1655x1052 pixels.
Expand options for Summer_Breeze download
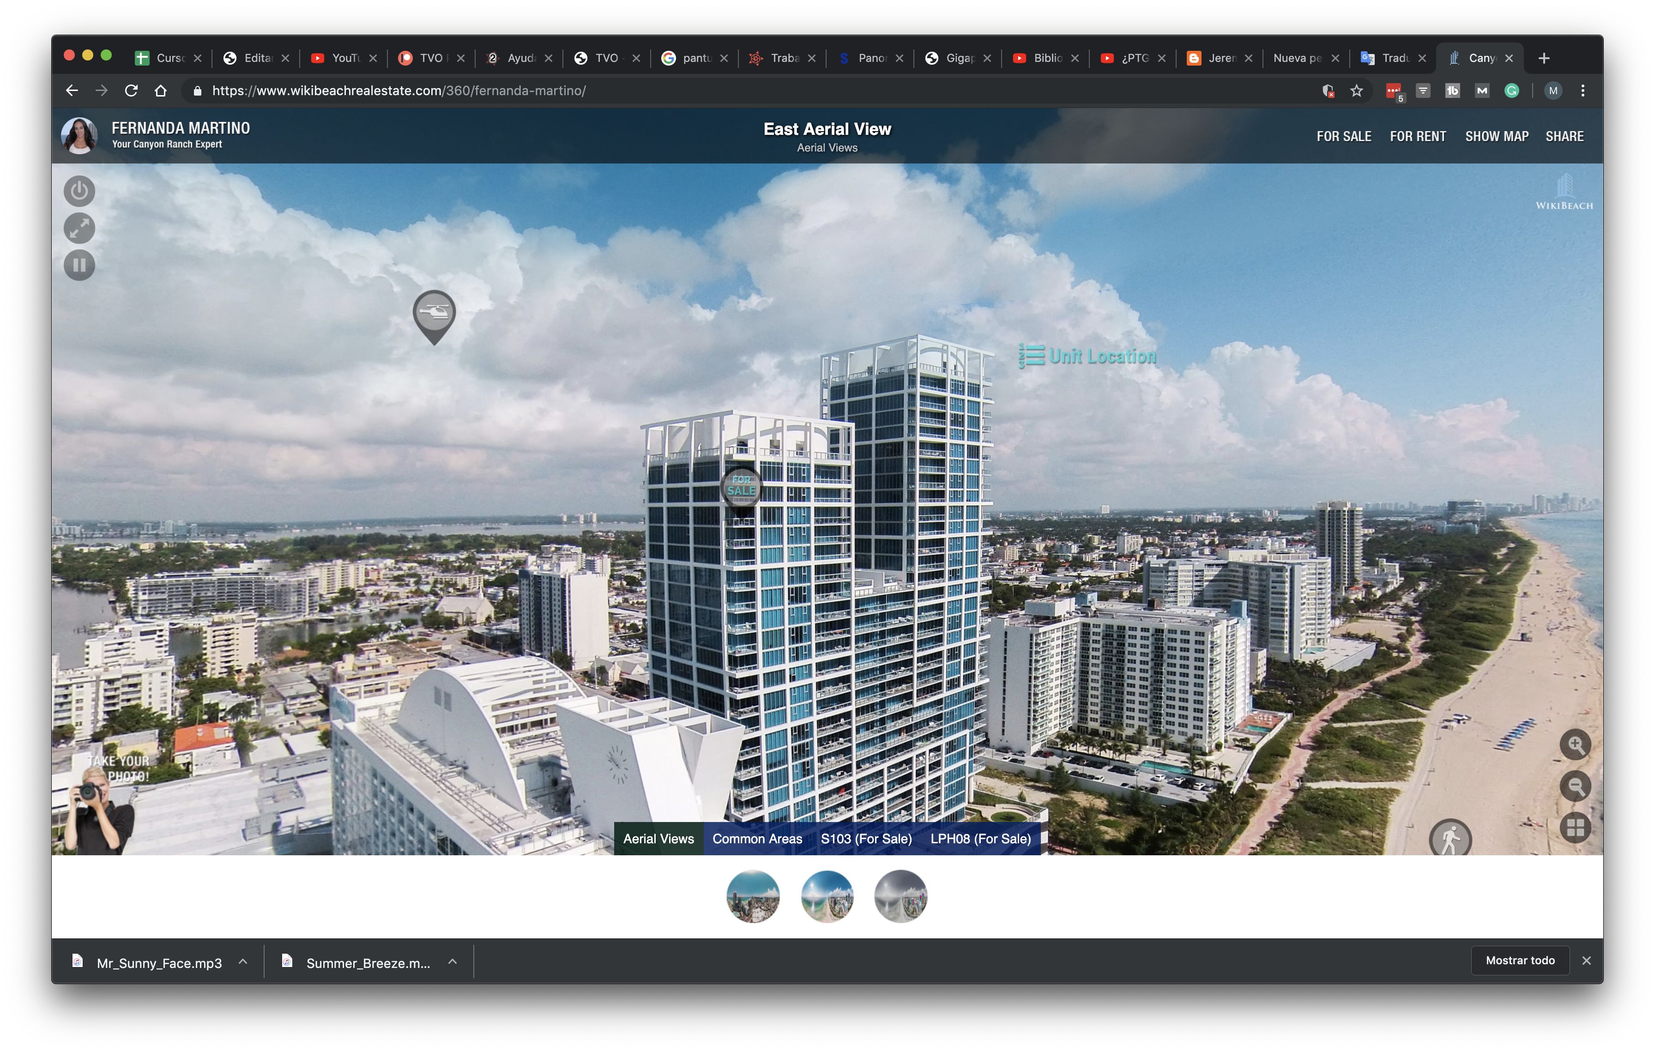[x=452, y=962]
